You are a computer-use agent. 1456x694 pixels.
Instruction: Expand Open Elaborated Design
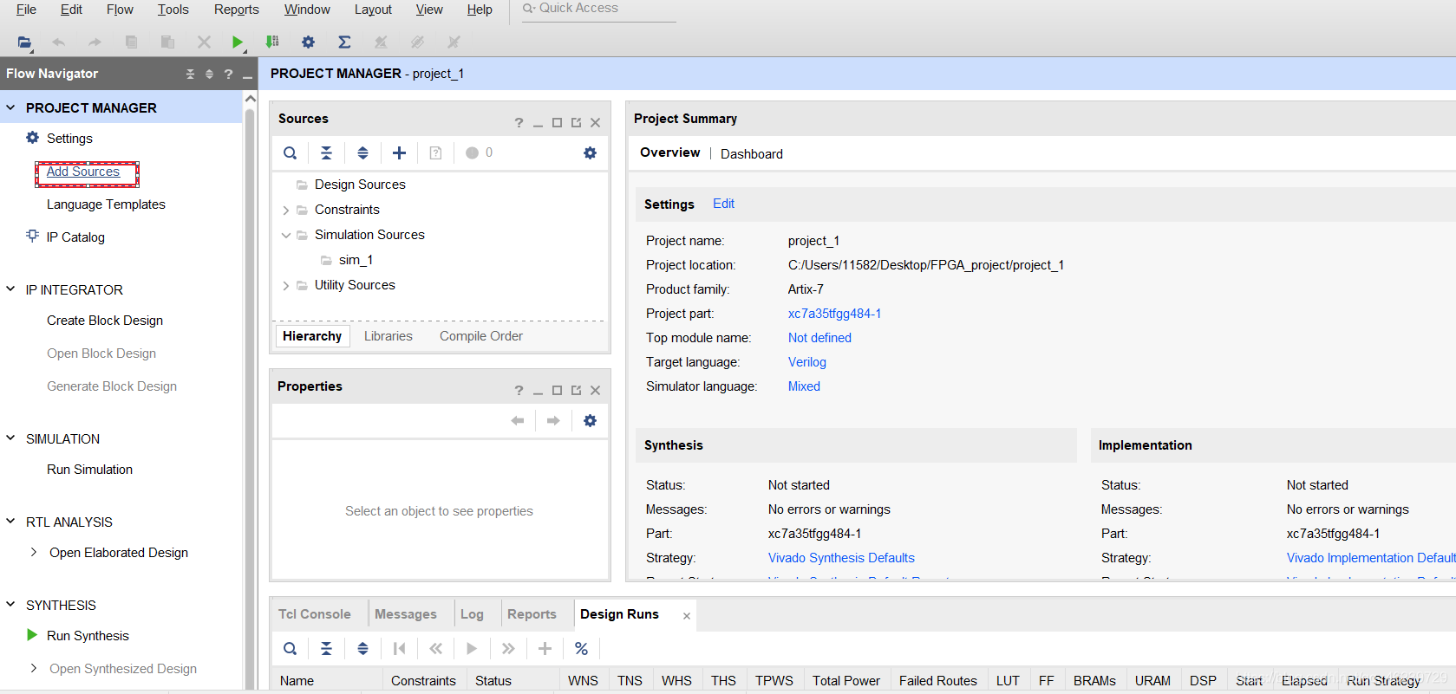click(34, 552)
